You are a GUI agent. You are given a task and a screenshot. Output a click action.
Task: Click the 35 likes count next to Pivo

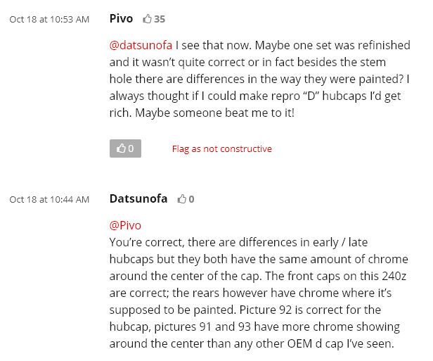coord(160,19)
